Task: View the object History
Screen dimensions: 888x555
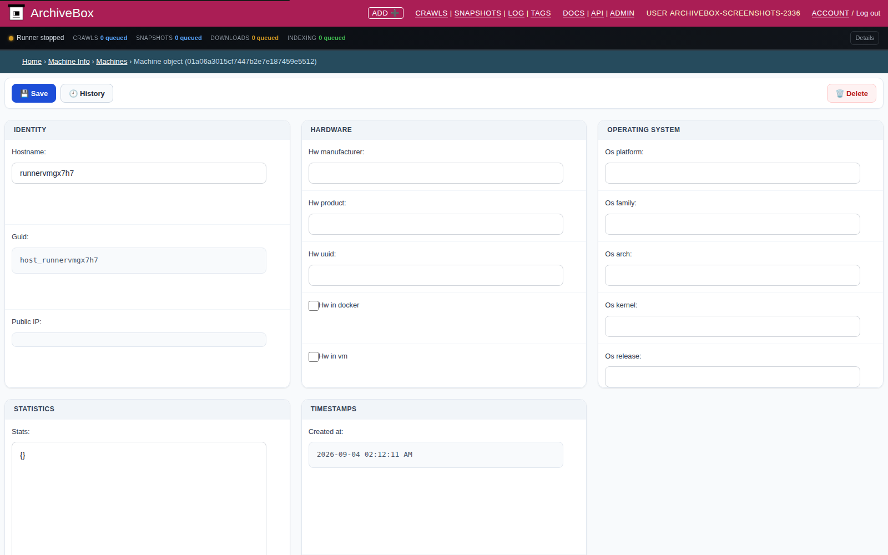Action: pos(87,93)
